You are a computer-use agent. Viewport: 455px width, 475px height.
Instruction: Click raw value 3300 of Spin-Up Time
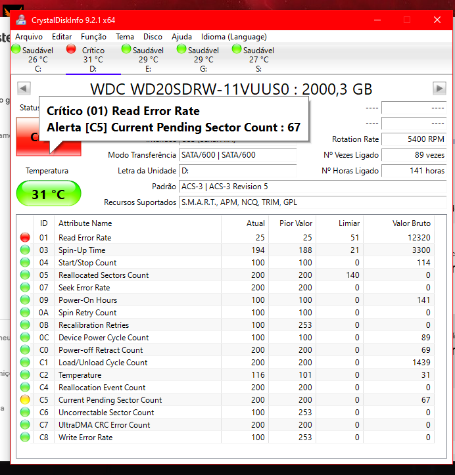click(x=421, y=250)
